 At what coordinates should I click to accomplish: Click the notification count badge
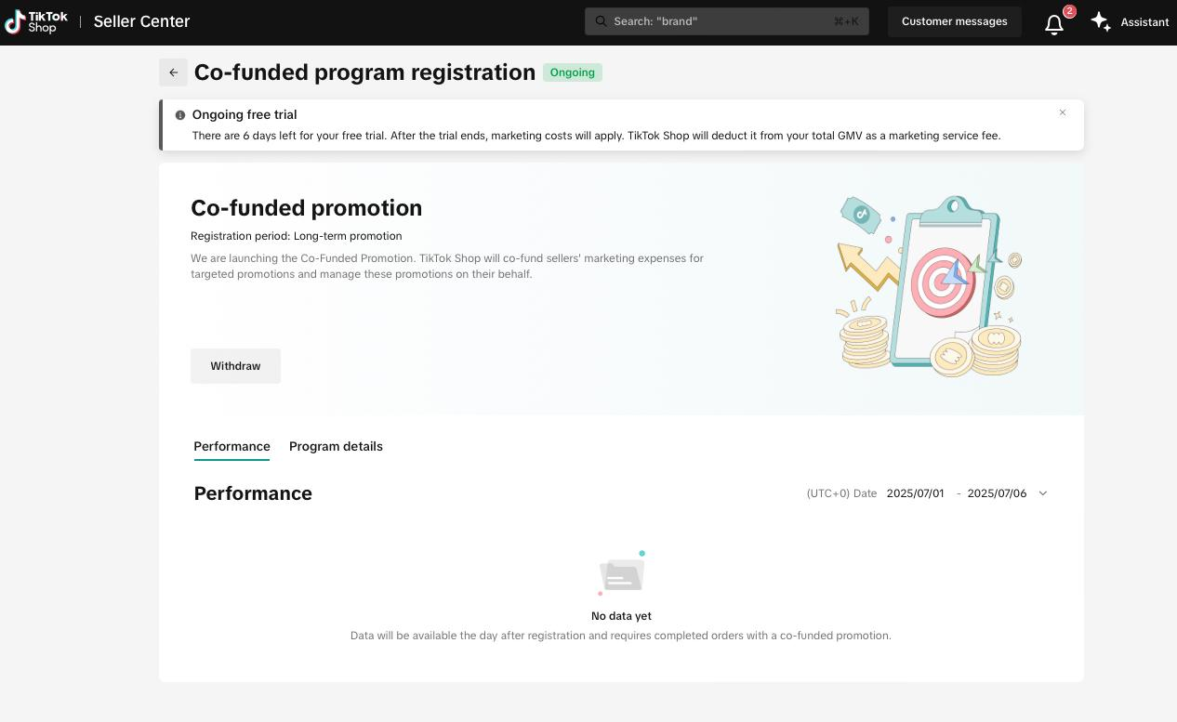(x=1069, y=11)
